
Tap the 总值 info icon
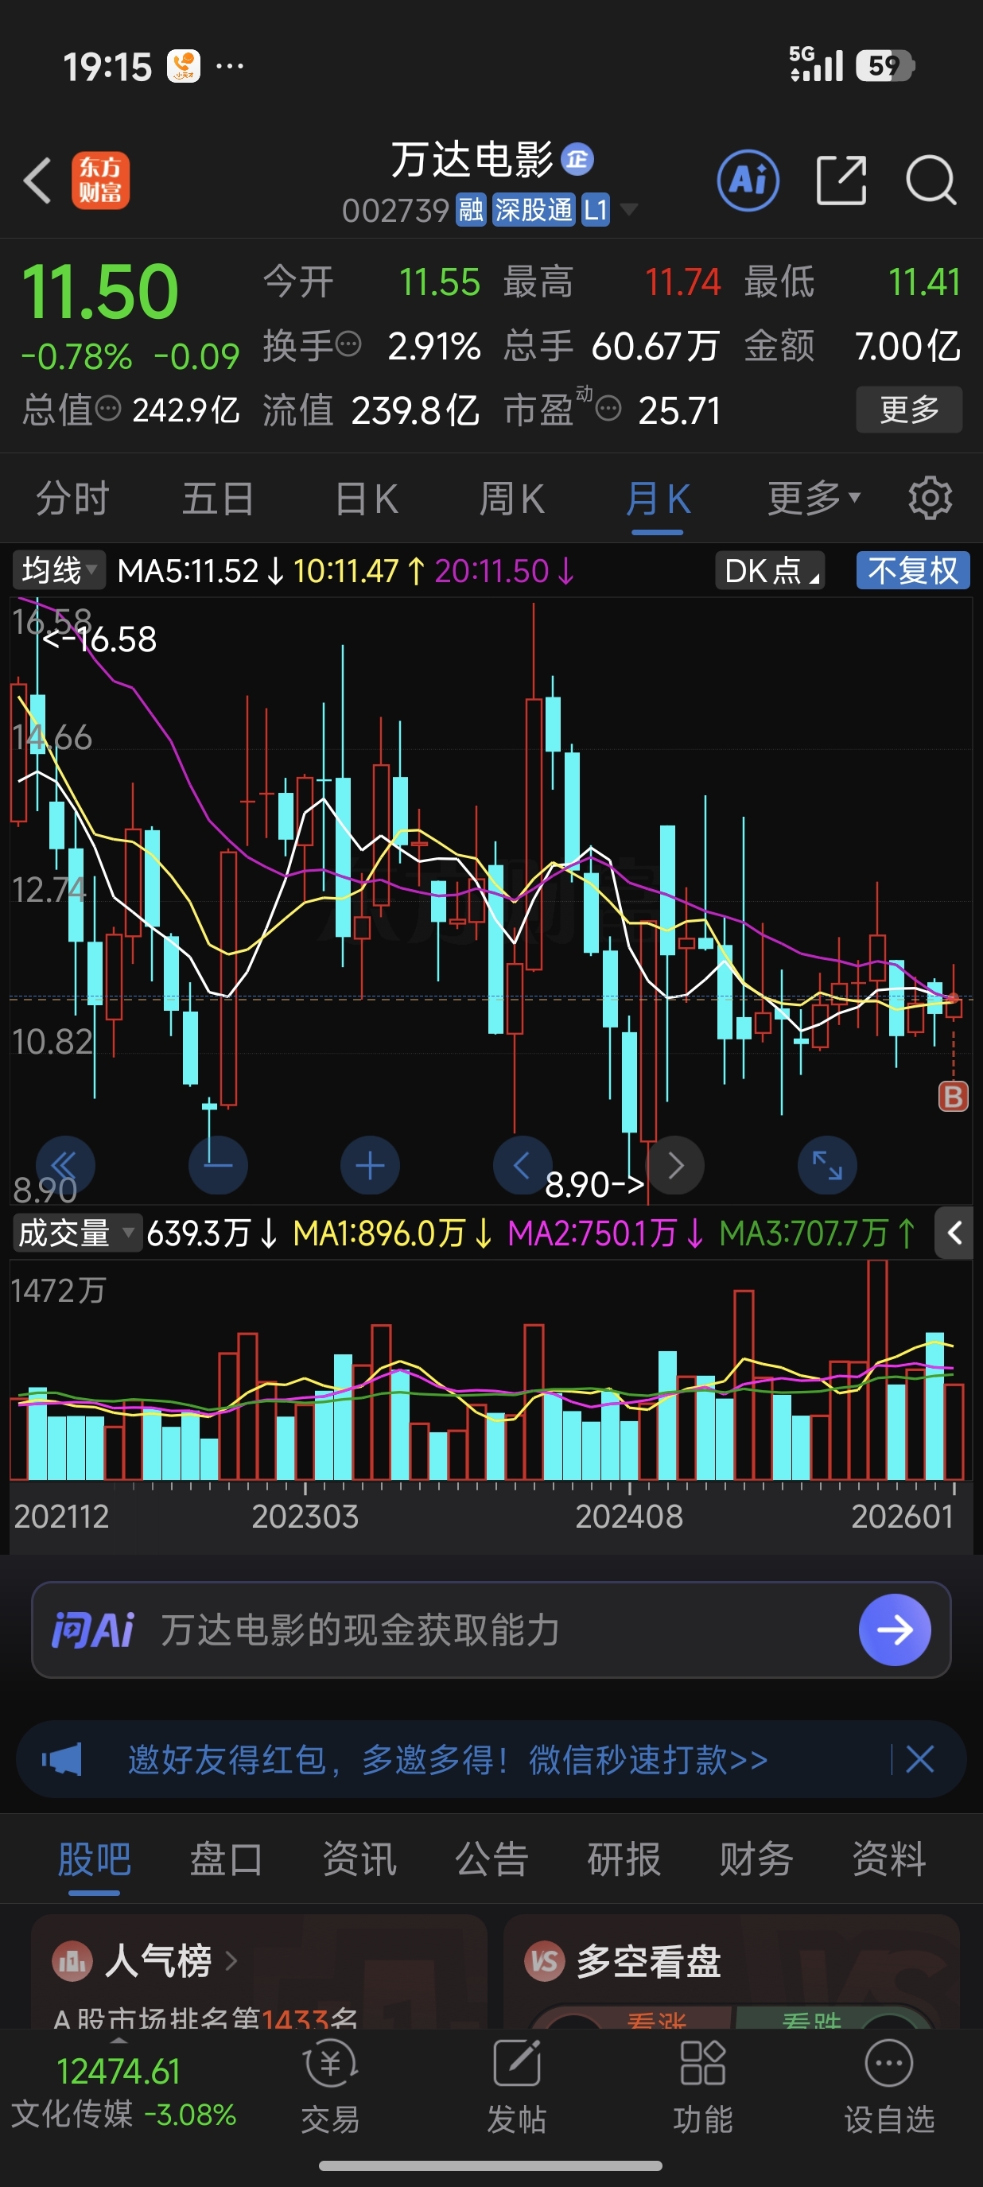pos(108,410)
